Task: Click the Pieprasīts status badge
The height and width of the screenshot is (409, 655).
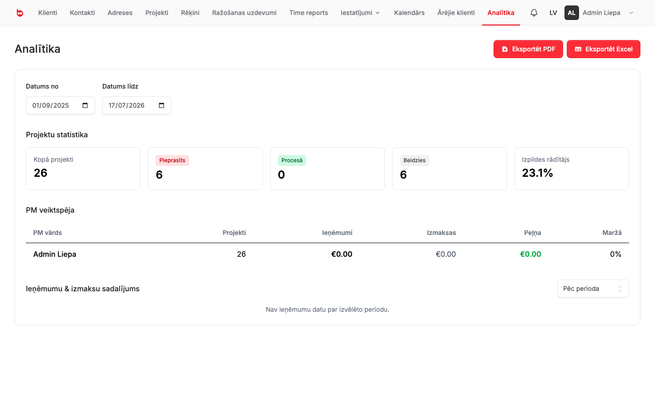Action: tap(172, 160)
